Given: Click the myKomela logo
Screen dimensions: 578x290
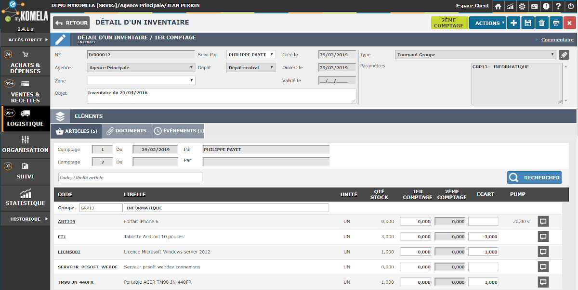Looking at the screenshot, I should click(x=25, y=13).
